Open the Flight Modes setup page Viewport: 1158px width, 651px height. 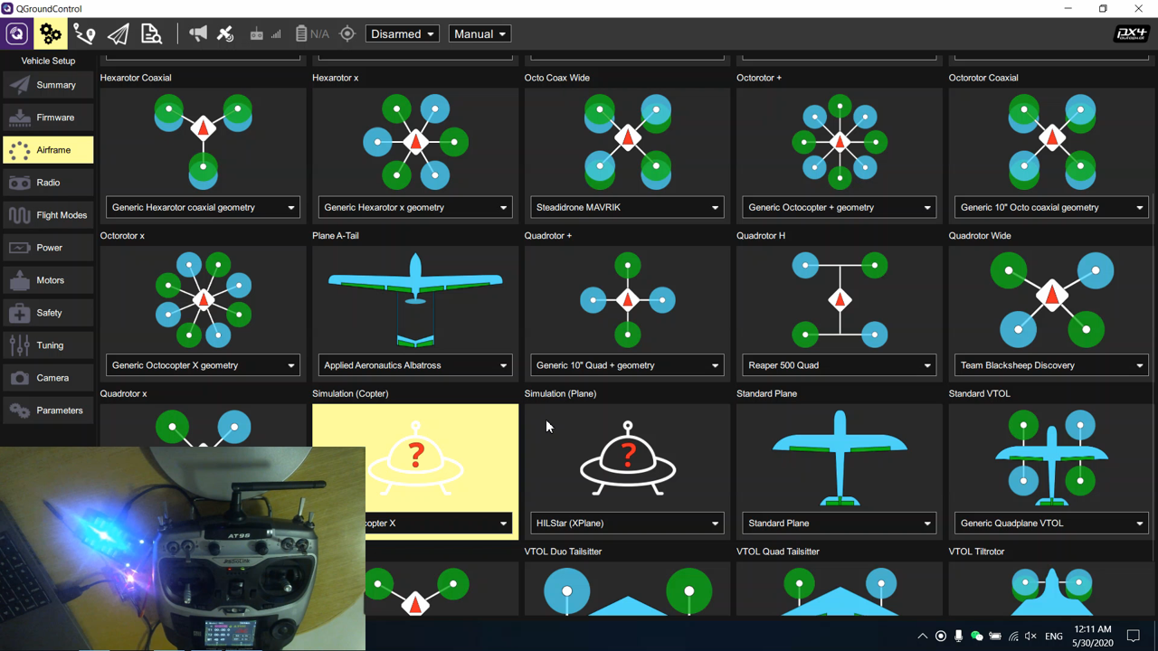click(48, 215)
